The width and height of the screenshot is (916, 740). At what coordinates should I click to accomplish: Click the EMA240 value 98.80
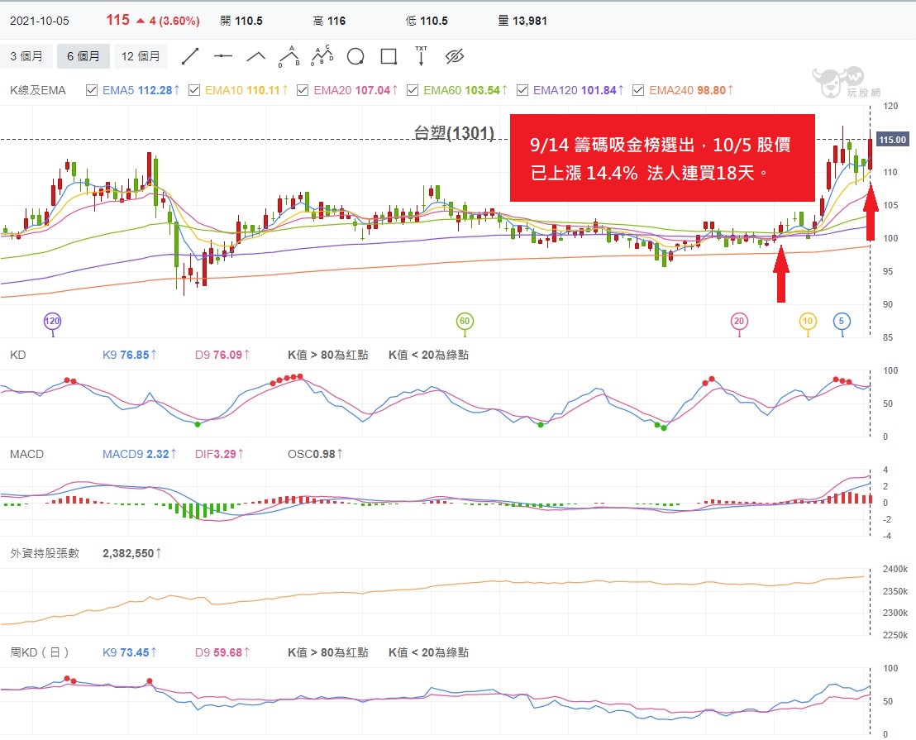pyautogui.click(x=711, y=90)
